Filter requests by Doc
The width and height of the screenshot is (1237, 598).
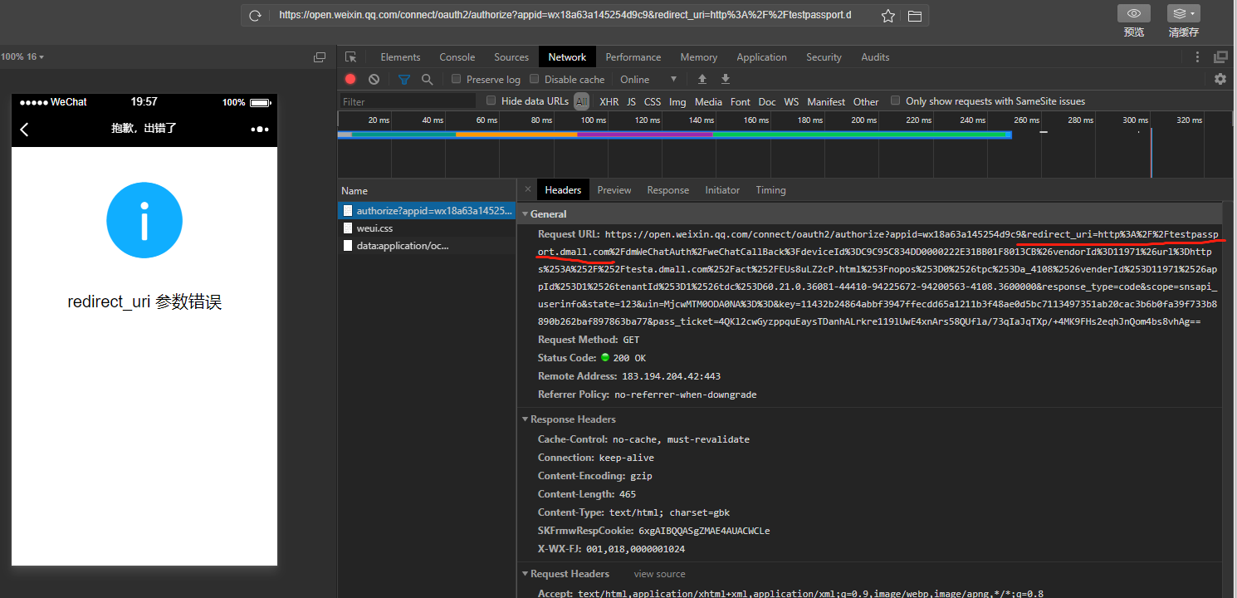(x=767, y=101)
